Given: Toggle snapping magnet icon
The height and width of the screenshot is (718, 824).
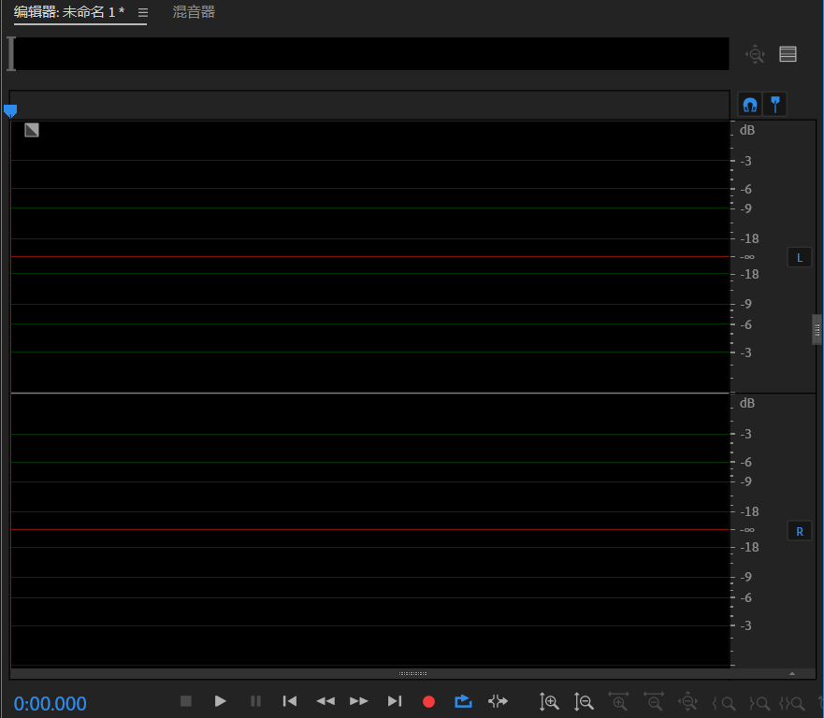Looking at the screenshot, I should [x=750, y=105].
